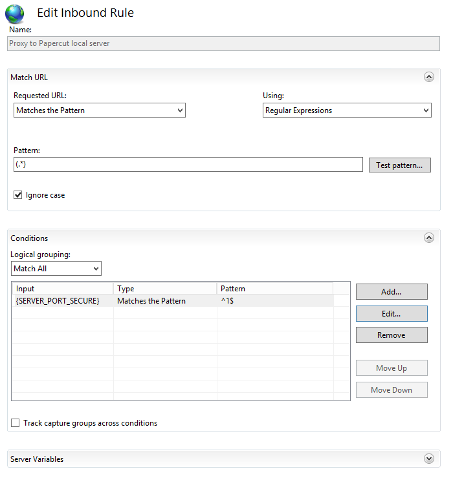Click Edit for the selected condition

pyautogui.click(x=392, y=314)
